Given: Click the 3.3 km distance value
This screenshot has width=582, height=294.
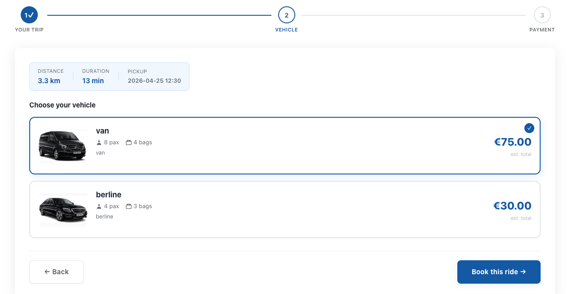Looking at the screenshot, I should [49, 81].
